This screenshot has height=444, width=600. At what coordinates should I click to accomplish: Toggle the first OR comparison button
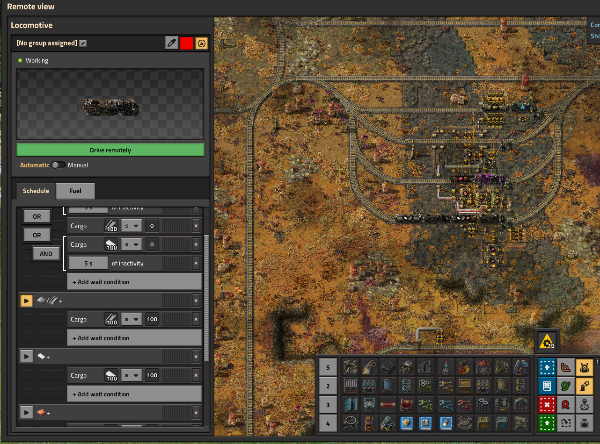pos(37,216)
